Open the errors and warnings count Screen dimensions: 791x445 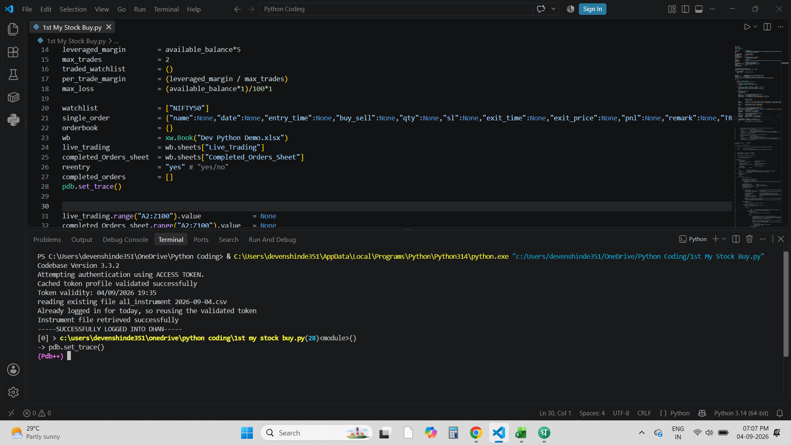click(x=37, y=413)
